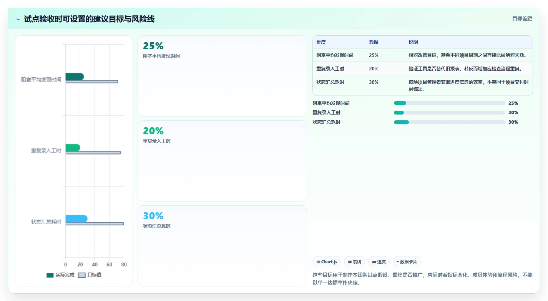Toggle 实际完成 legend entry
This screenshot has height=301, width=548.
tap(60, 275)
